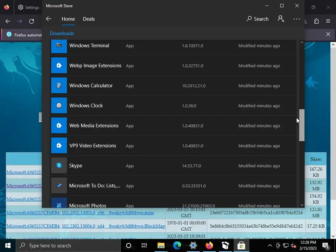Open the box-shaped taskbar app icon

[x=225, y=245]
